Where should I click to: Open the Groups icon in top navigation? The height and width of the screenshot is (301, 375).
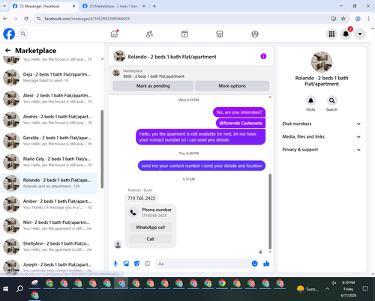pyautogui.click(x=255, y=34)
